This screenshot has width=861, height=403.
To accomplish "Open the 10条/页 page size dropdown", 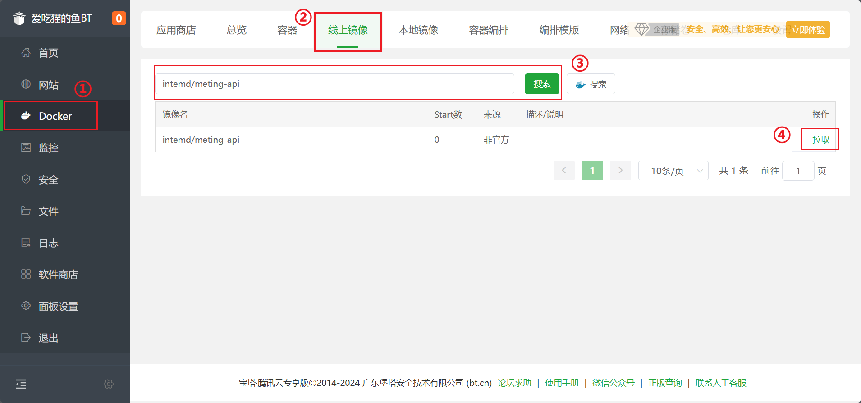I will (673, 171).
